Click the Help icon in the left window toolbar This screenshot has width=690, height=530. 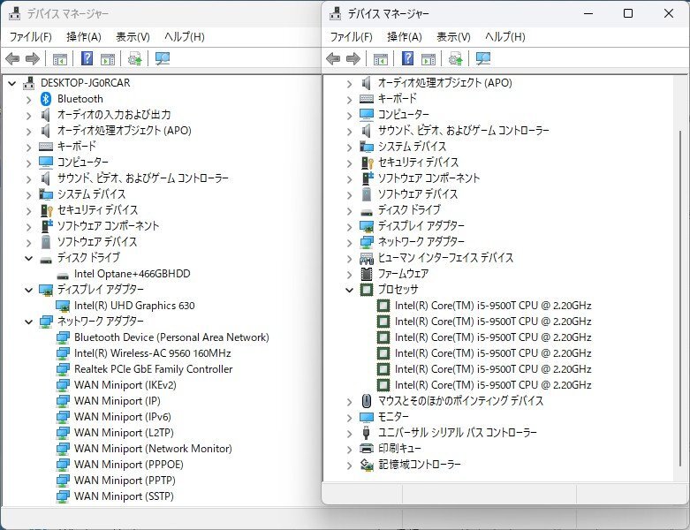(x=87, y=58)
